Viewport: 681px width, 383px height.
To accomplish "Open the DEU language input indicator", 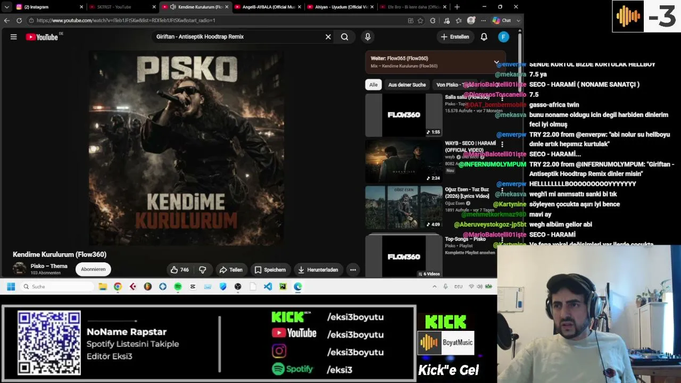I will click(458, 286).
